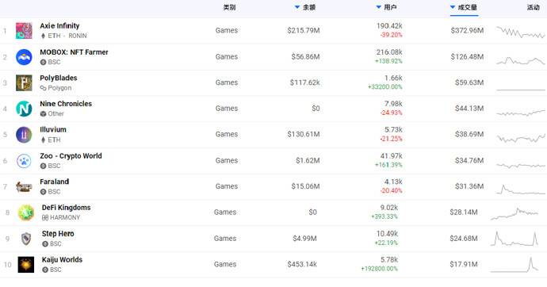
Task: Click the Kaiju Worlds sun logo icon
Action: [26, 264]
